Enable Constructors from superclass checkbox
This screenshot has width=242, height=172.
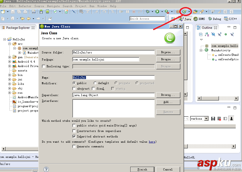coord(74,131)
